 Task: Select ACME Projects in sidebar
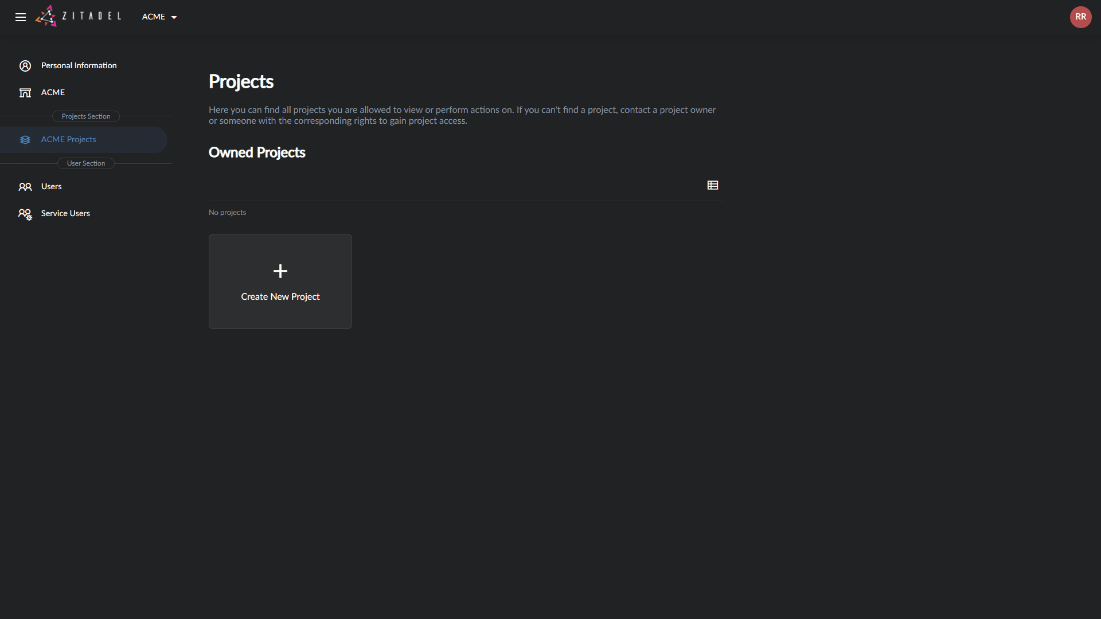click(68, 139)
